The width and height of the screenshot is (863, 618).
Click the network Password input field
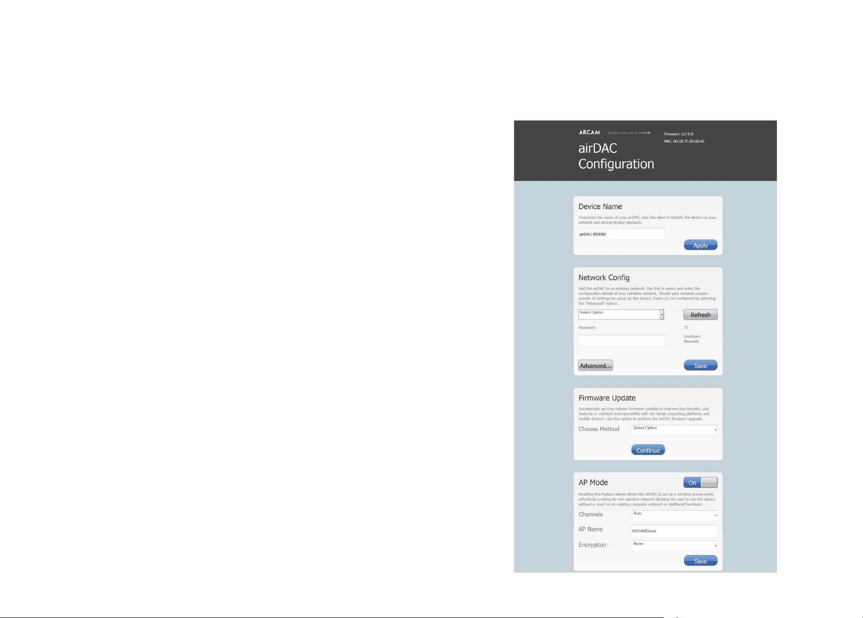click(x=621, y=341)
